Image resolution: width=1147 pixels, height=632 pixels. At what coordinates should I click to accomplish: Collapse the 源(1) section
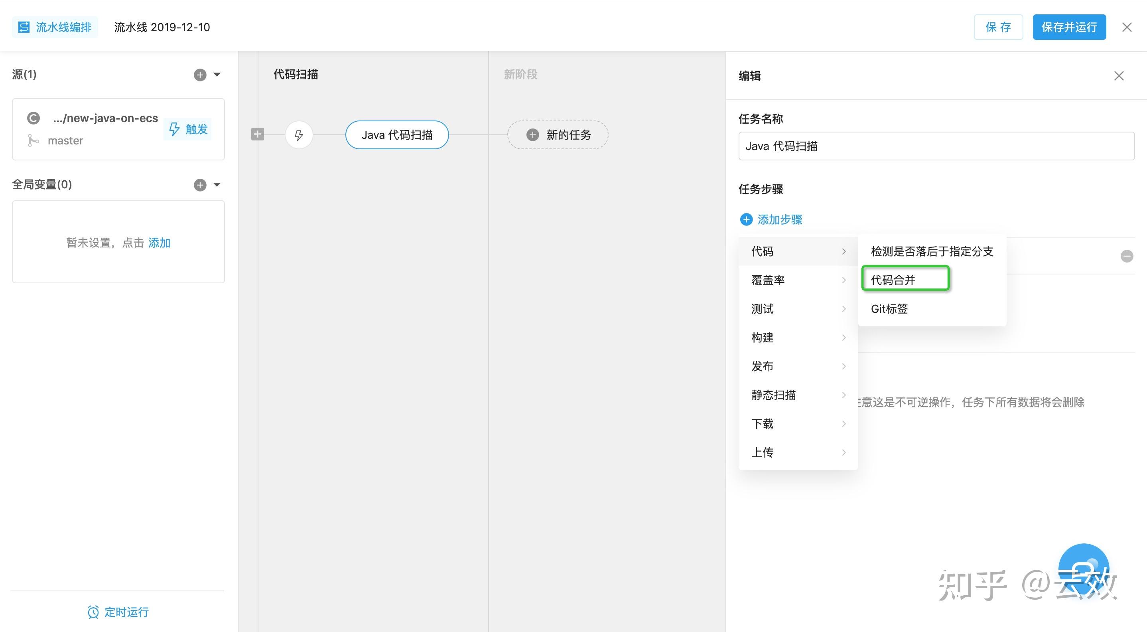[x=217, y=74]
